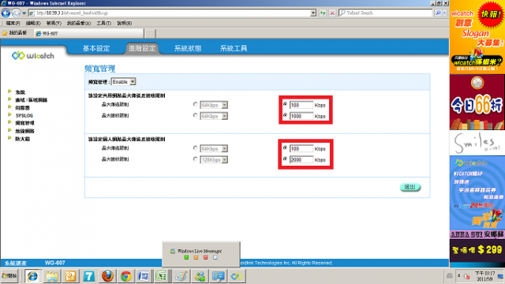The image size is (505, 284).
Task: Stop loading with the red X icon
Action: [332, 13]
